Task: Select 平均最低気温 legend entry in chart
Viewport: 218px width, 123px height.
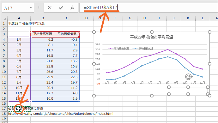Action: point(143,49)
